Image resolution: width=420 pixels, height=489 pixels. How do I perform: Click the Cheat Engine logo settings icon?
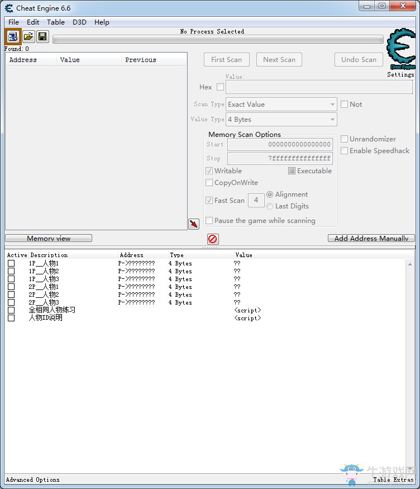click(x=402, y=49)
